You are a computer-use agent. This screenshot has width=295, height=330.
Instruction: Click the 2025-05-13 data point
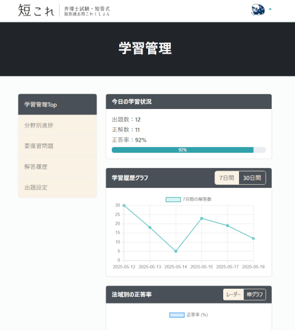point(150,227)
